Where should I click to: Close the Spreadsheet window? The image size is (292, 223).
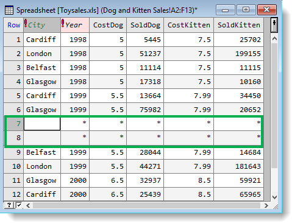(x=267, y=10)
